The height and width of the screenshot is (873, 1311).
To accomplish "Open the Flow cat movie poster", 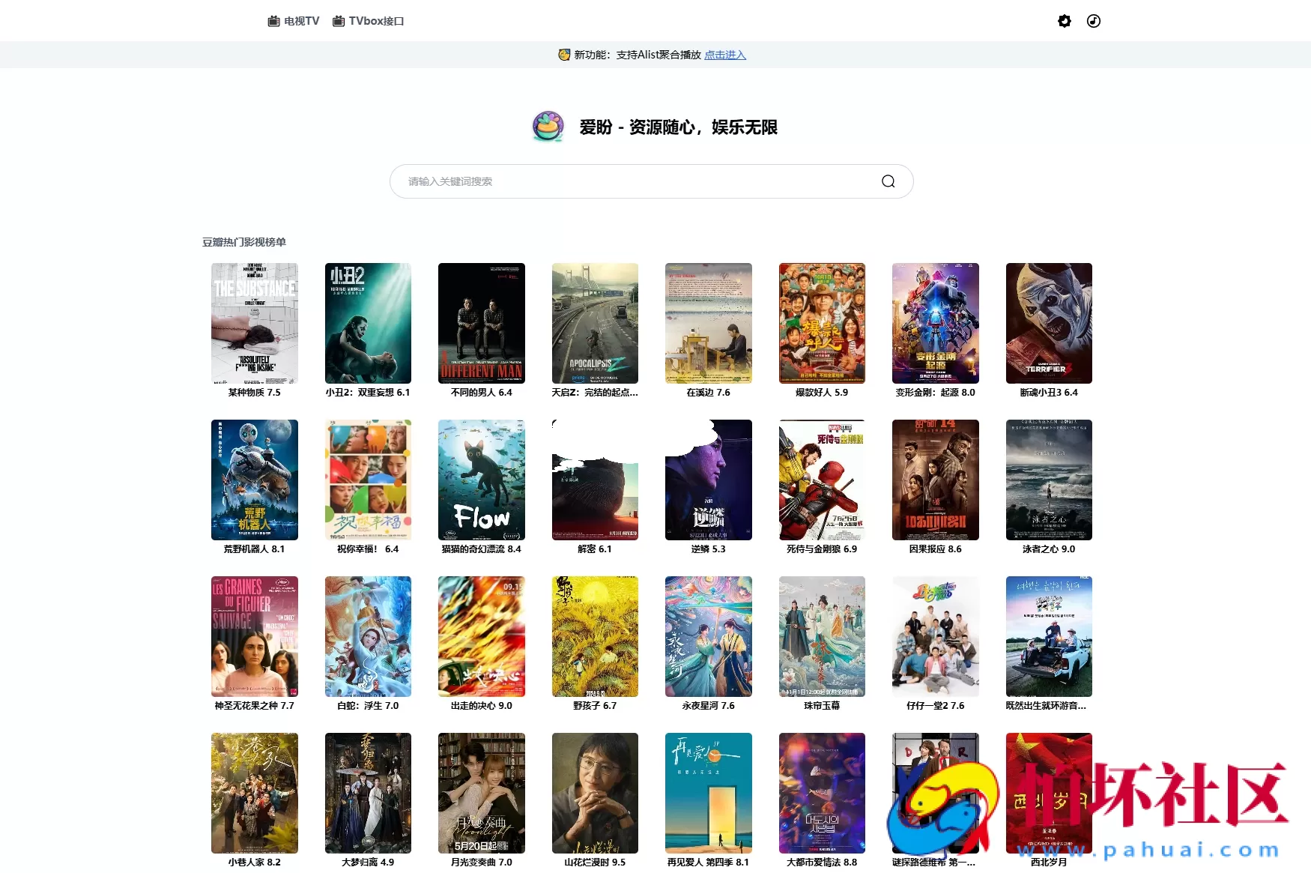I will (x=481, y=480).
